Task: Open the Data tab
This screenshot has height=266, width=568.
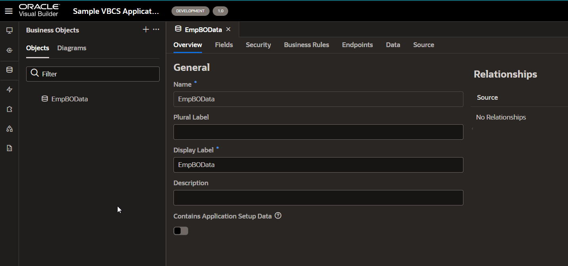Action: coord(393,45)
